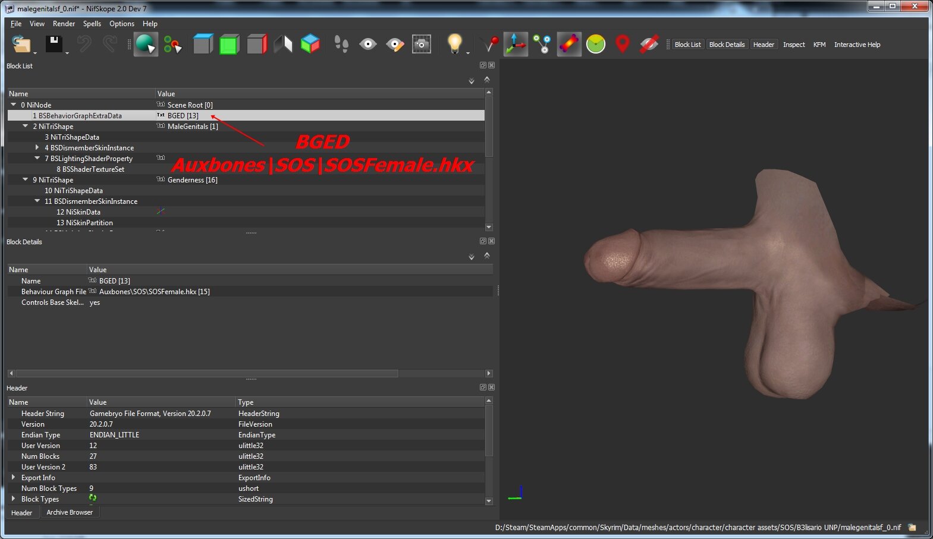Open the KFM panel button
The width and height of the screenshot is (933, 539).
[819, 45]
